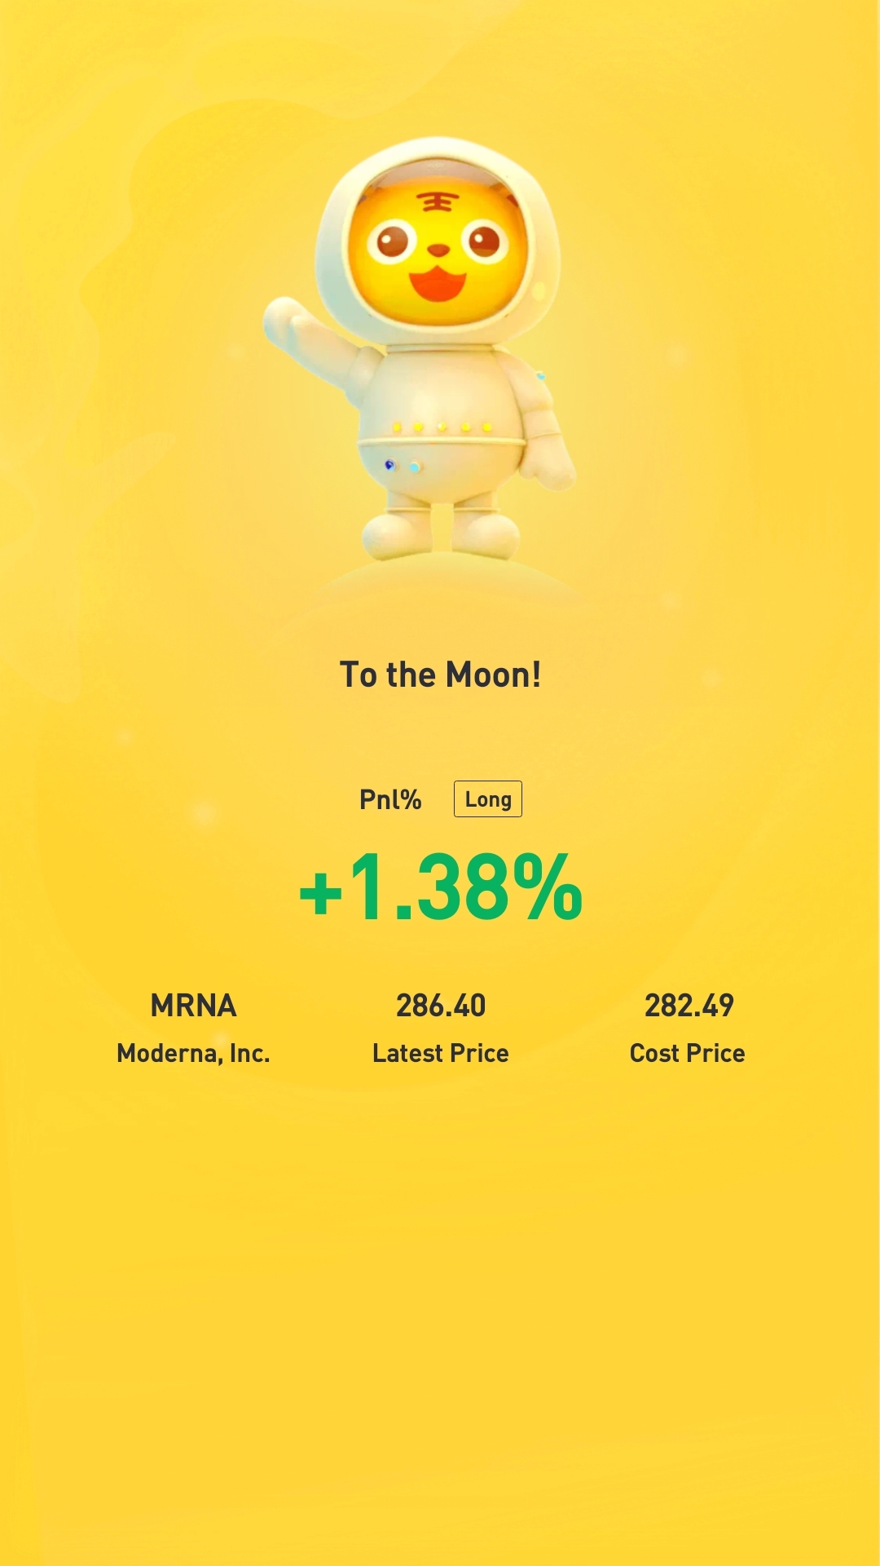Tap the tiger's forehead stripe marking
Screen dimensions: 880x1566
tap(438, 201)
